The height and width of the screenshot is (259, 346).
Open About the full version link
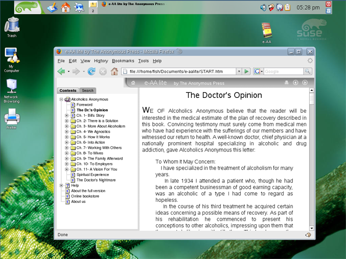click(88, 191)
